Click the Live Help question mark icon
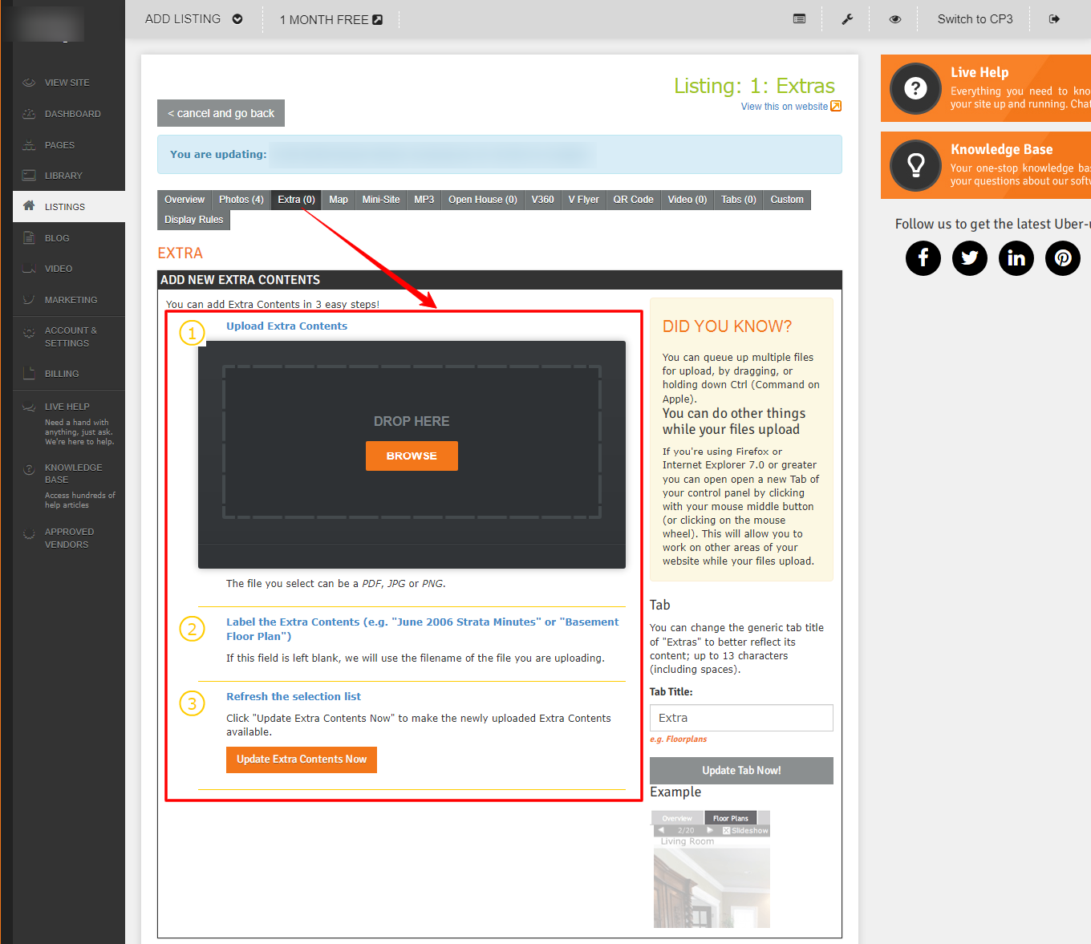The height and width of the screenshot is (944, 1091). tap(915, 88)
